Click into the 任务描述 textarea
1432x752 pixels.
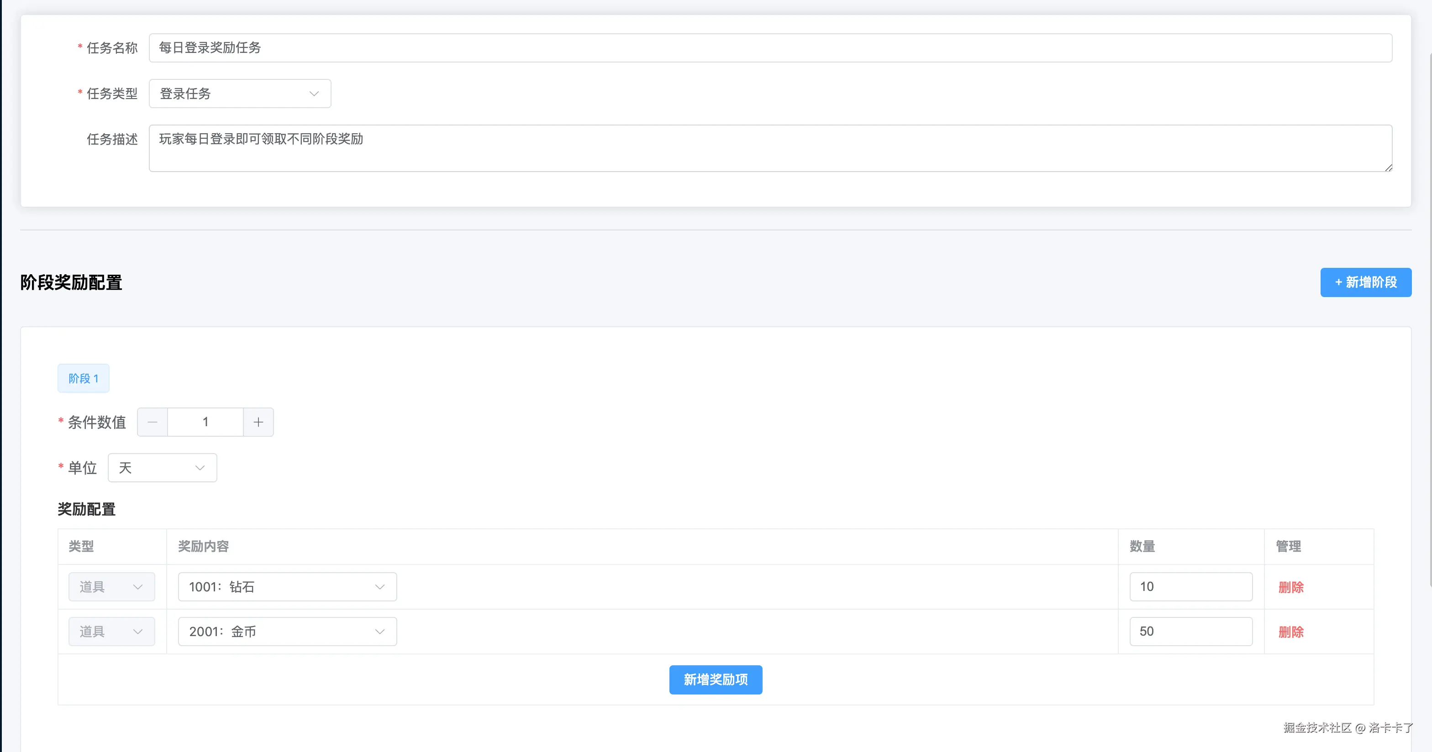point(770,148)
